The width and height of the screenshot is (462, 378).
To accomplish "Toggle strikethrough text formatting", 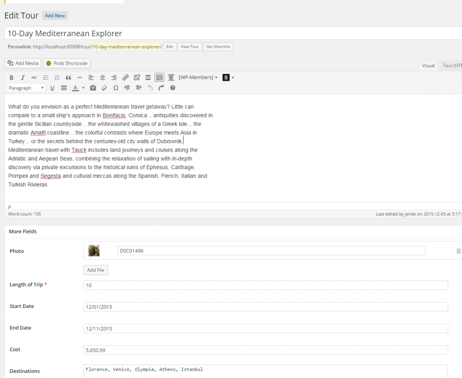I will (34, 78).
